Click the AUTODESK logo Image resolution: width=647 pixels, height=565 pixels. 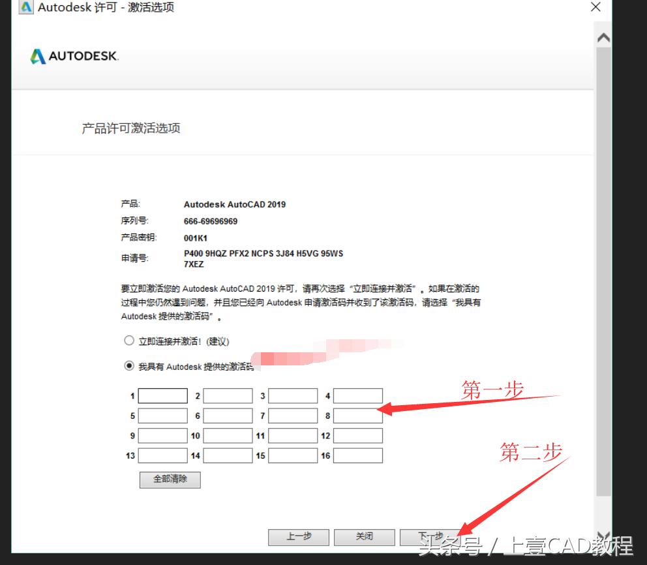[72, 56]
